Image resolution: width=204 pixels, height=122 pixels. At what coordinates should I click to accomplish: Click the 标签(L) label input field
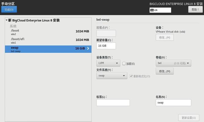(113, 103)
